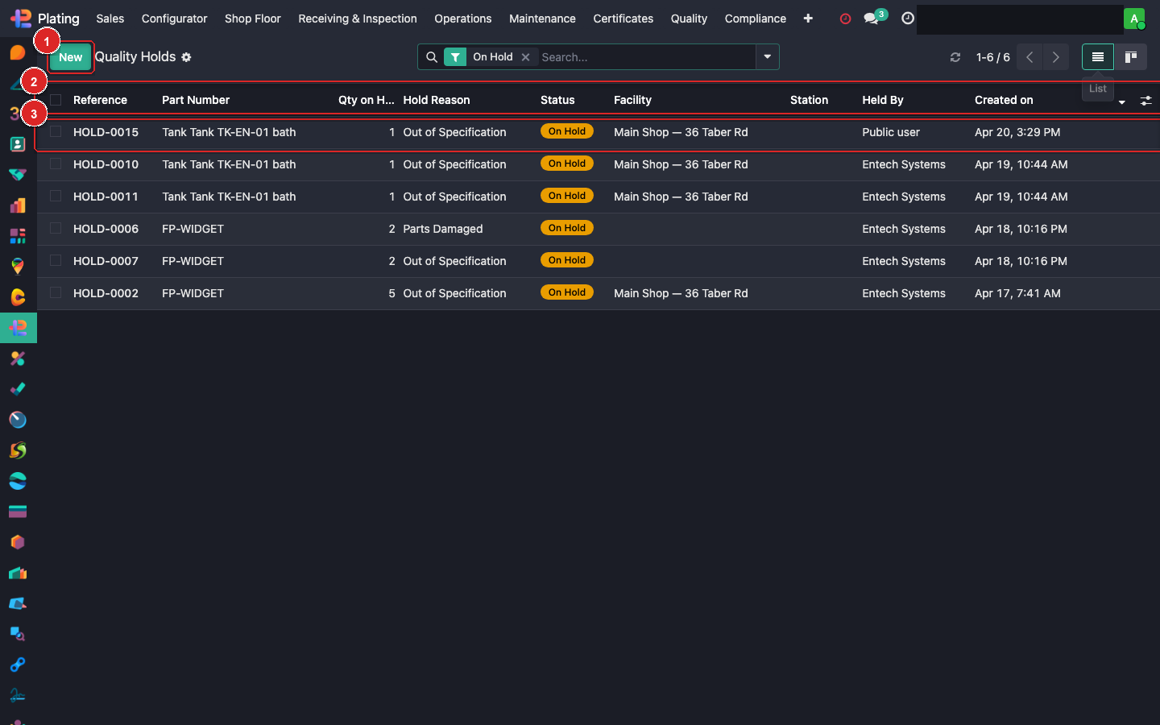Screen dimensions: 1160x725
Task: Click the New button
Action: pos(71,57)
